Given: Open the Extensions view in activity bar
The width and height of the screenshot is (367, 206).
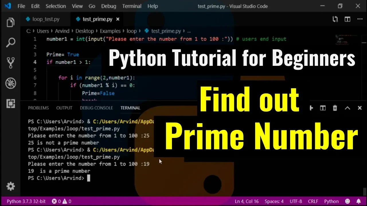Looking at the screenshot, I should click(x=11, y=103).
